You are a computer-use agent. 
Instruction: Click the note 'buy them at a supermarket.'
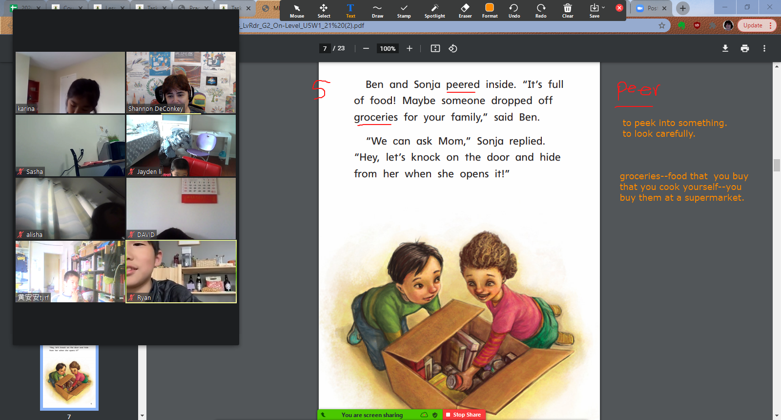point(682,198)
